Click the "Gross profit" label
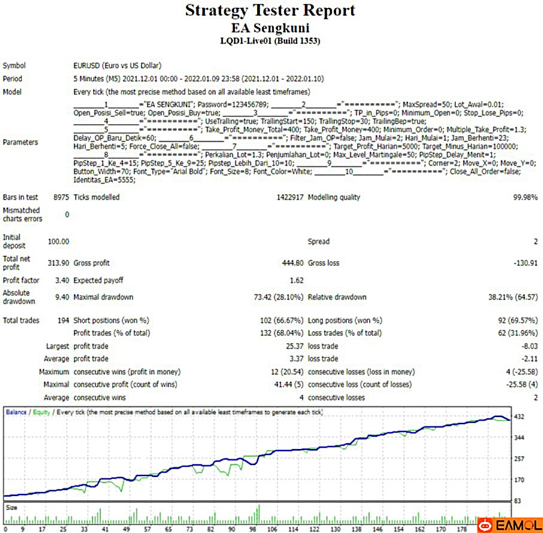The width and height of the screenshot is (543, 533). tap(92, 263)
